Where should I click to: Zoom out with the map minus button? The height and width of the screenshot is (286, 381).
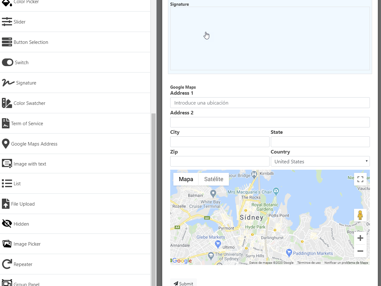pos(360,251)
